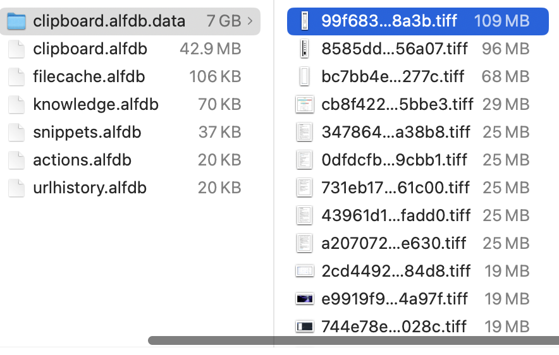Click the clipboard.alfdb.data folder icon
The image size is (559, 355).
tap(16, 21)
